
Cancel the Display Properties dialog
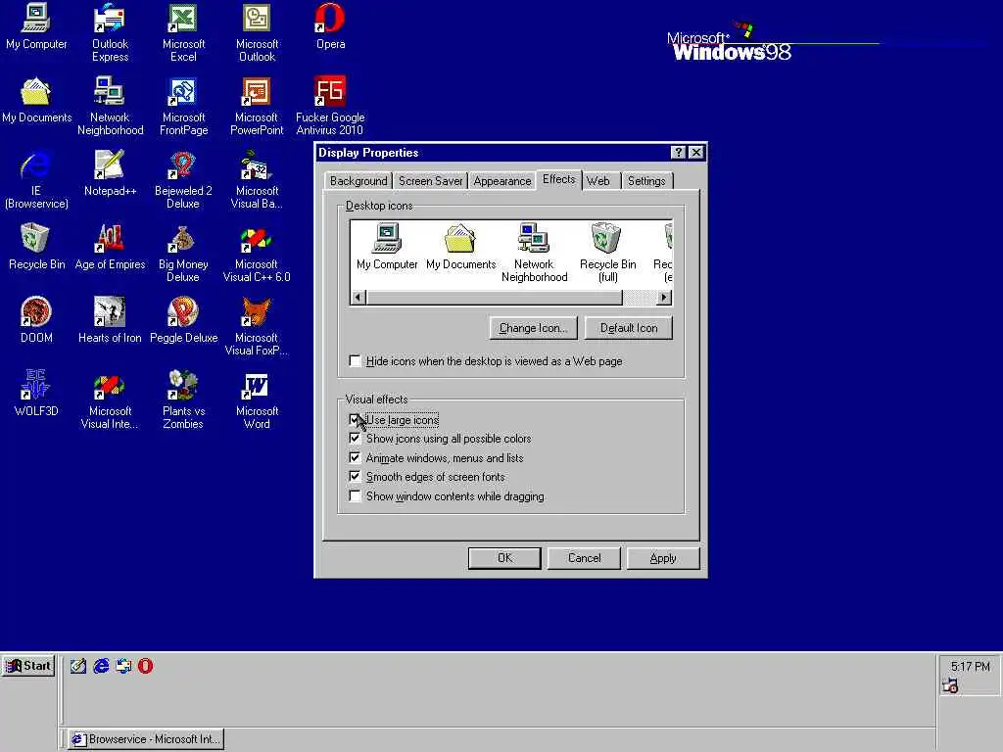(x=584, y=557)
